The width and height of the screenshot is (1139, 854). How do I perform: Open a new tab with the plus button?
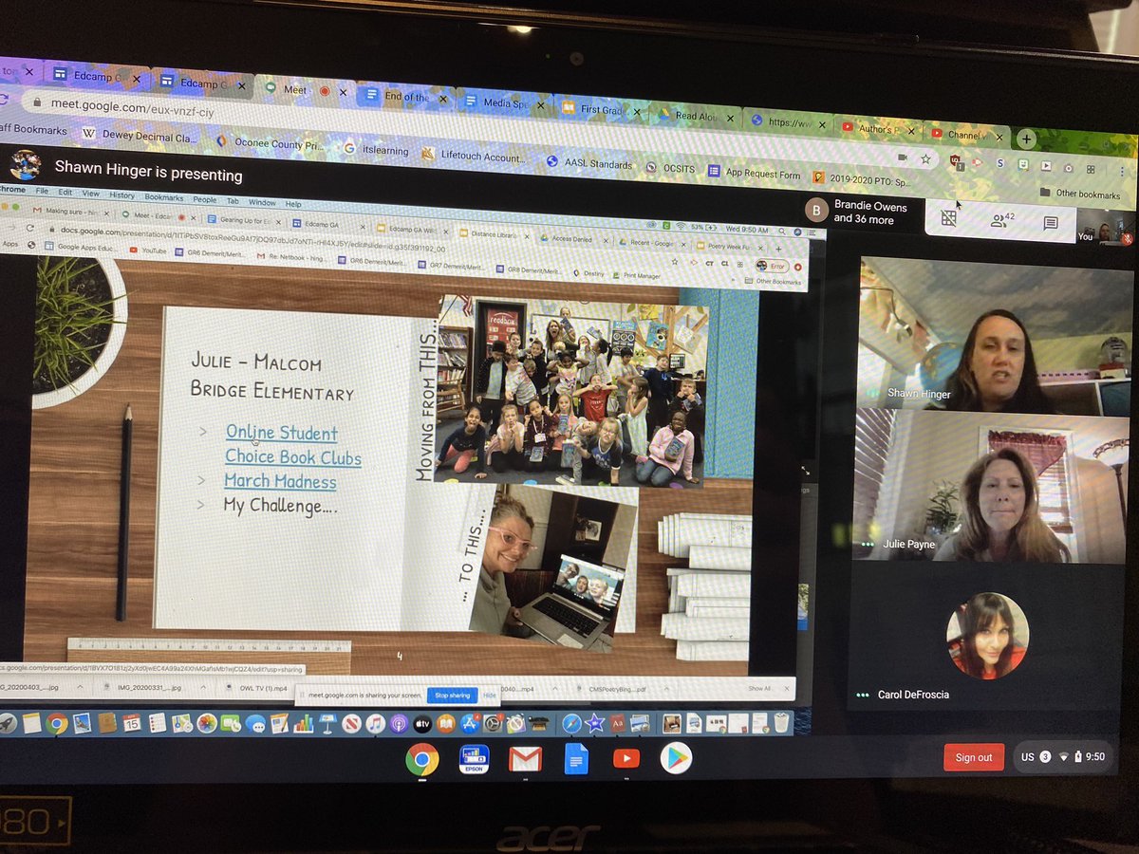tap(1026, 139)
